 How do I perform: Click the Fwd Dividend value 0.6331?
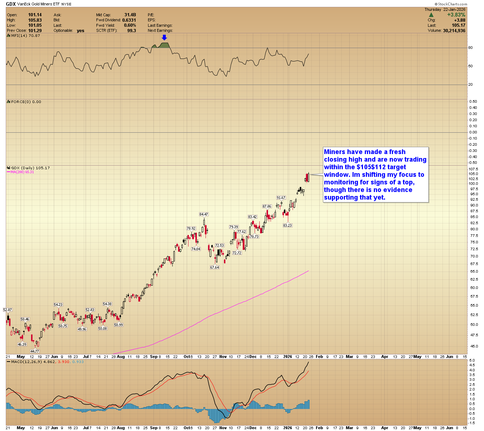coord(129,20)
